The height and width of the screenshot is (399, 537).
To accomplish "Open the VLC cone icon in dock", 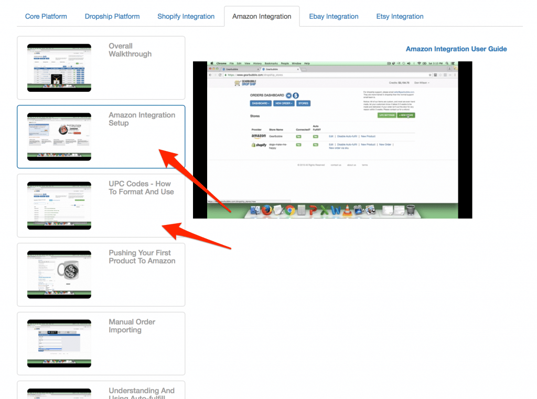I will [x=347, y=211].
